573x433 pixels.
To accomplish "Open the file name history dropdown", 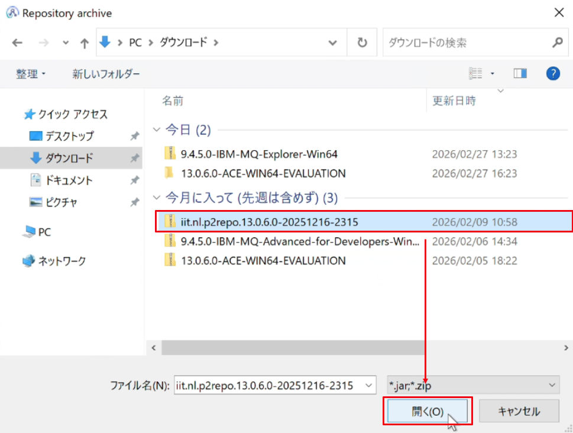I will (x=368, y=385).
